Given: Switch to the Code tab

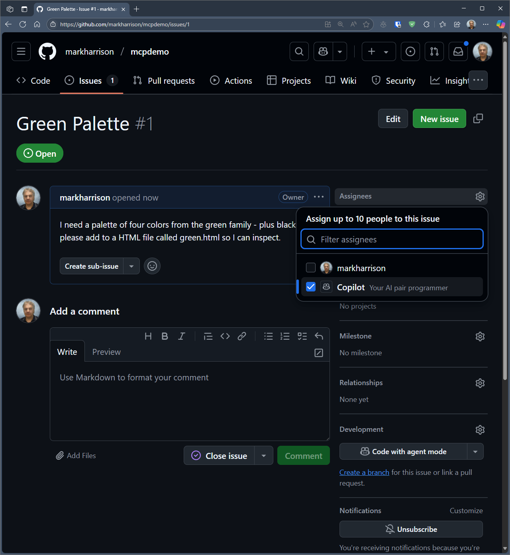Looking at the screenshot, I should click(x=33, y=81).
